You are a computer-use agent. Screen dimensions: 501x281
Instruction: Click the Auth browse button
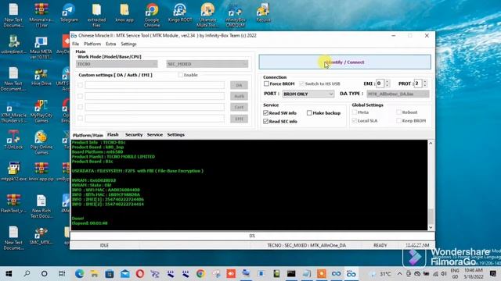point(239,96)
